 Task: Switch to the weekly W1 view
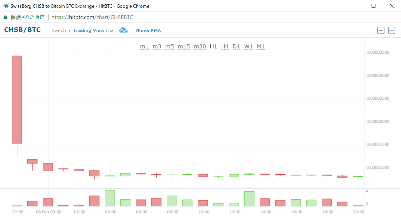click(x=248, y=46)
